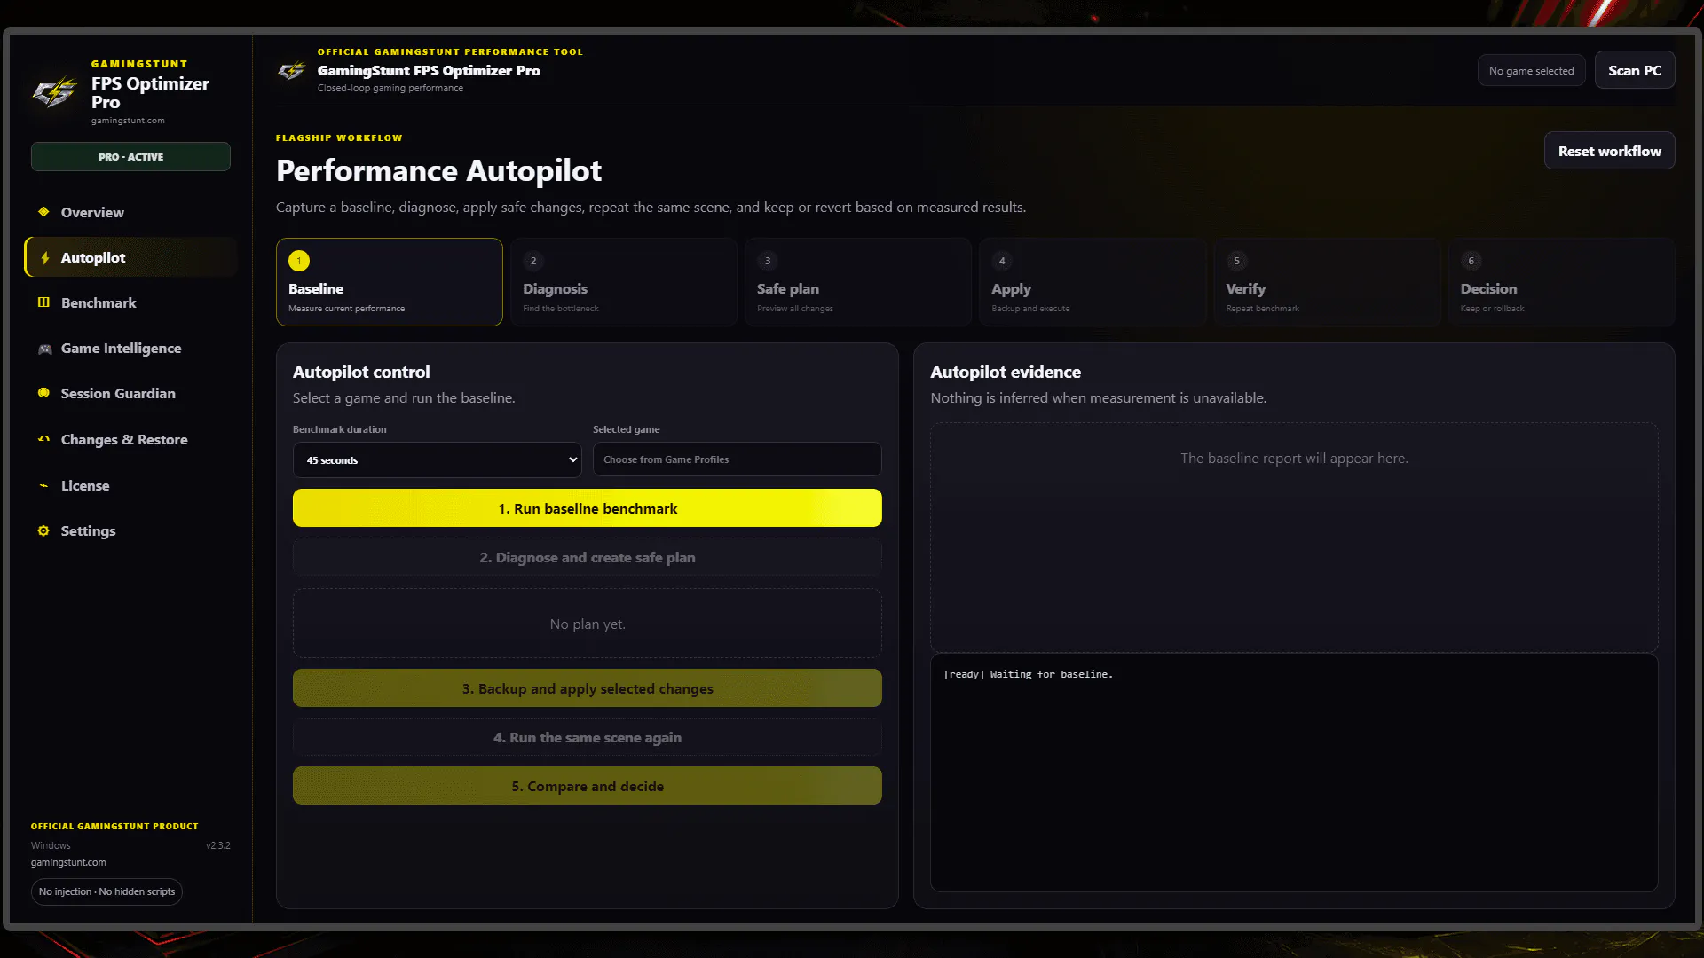Click the OFFICIAL GAMINGSTUNT PRODUCT label
Screen dimensions: 1704x958
click(x=114, y=826)
